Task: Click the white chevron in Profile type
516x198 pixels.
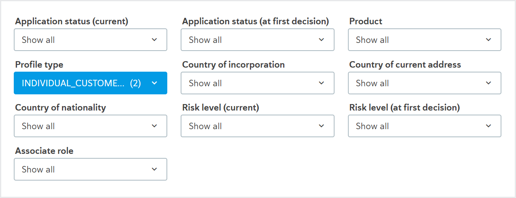Action: (x=154, y=83)
